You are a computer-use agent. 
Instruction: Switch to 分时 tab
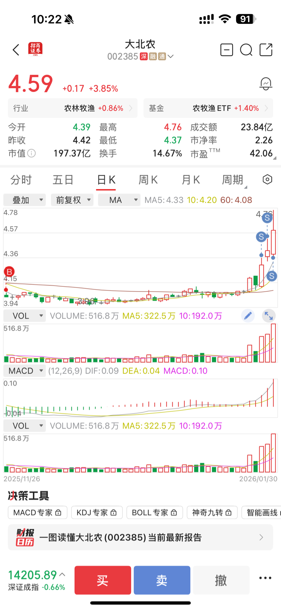click(21, 180)
